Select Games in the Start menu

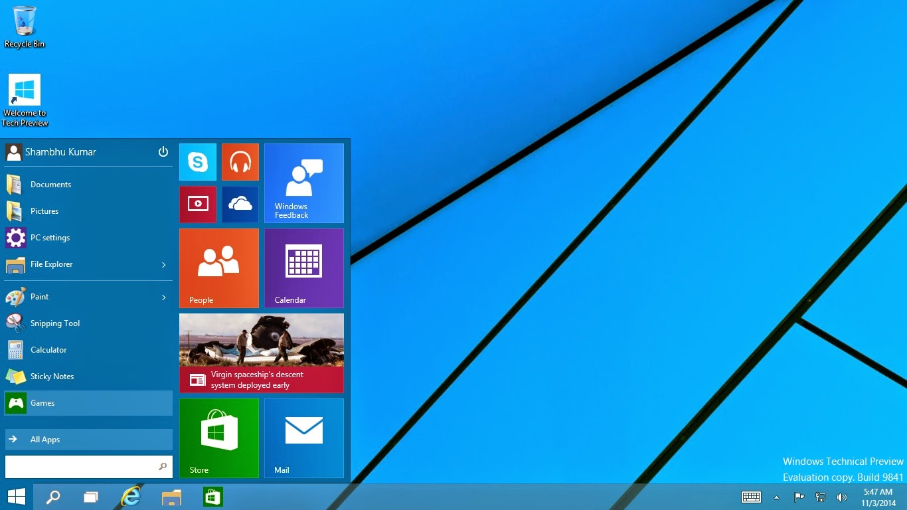(88, 403)
